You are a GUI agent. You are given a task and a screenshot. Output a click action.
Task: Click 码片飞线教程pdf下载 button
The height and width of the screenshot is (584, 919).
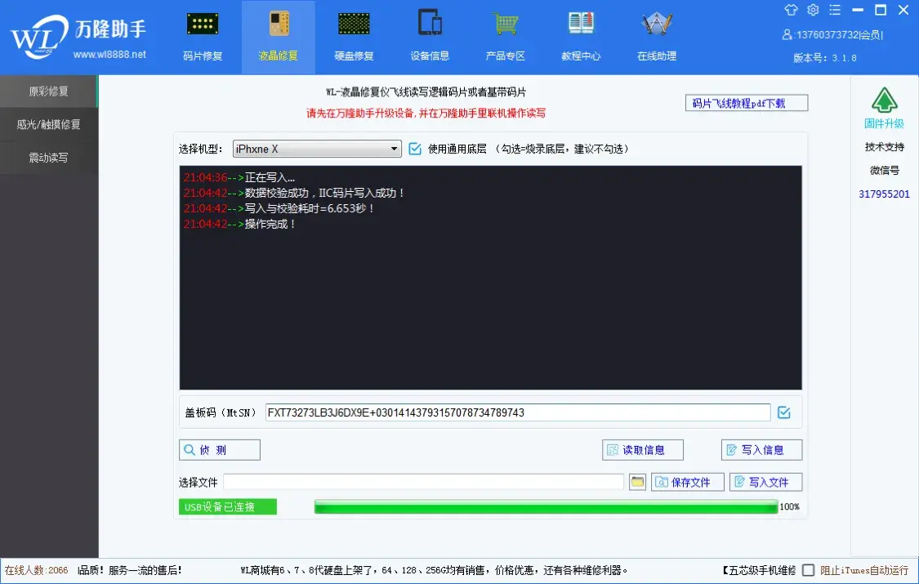[746, 103]
